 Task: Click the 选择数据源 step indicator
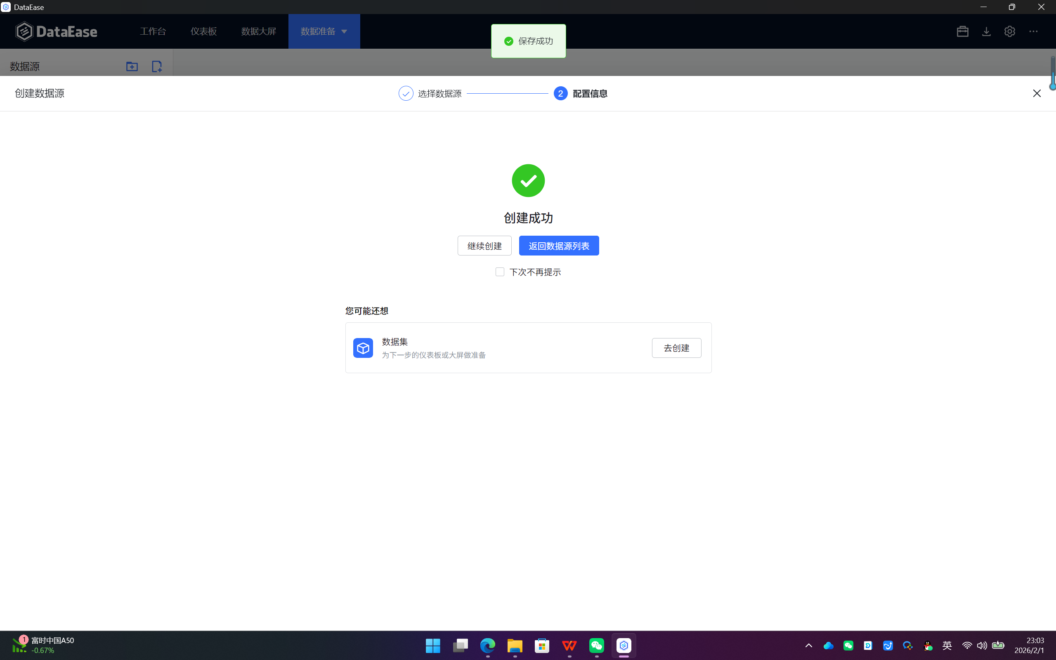[x=430, y=93]
